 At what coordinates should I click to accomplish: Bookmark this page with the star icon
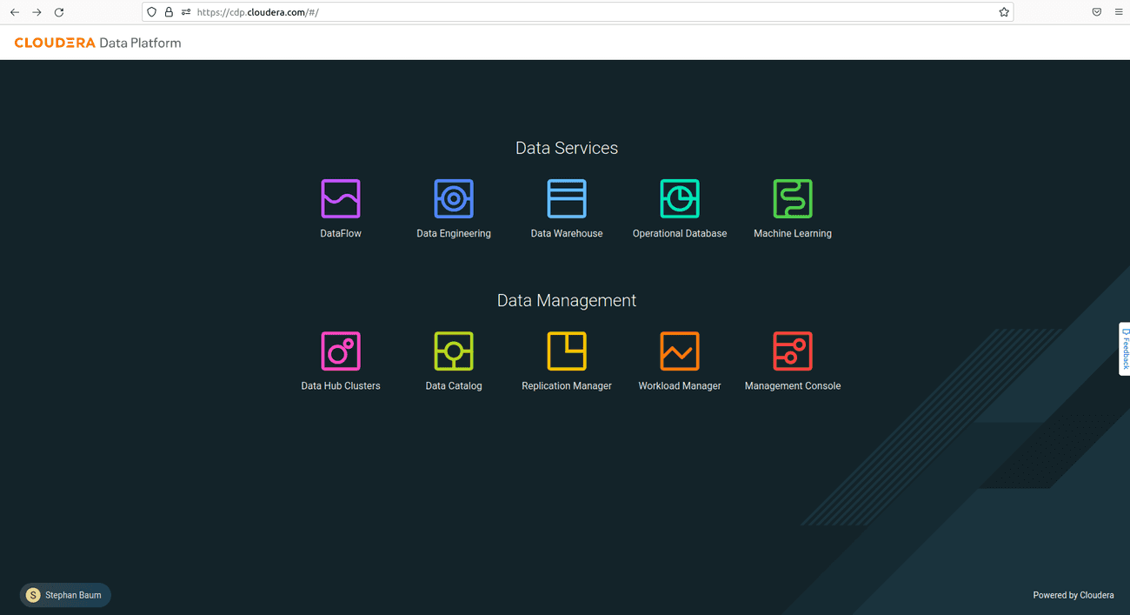[1004, 12]
